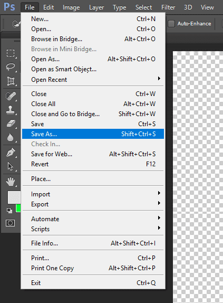Select the Spot Healing Brush tool
Viewport: 223px width, 303px height.
click(11, 96)
